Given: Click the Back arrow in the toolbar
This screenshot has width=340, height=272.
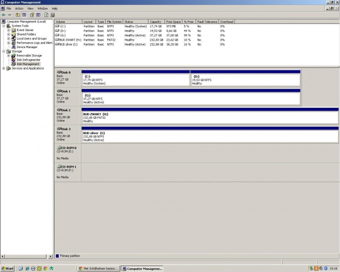Looking at the screenshot, I should [x=3, y=15].
